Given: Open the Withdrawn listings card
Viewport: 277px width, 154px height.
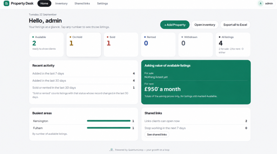Looking at the screenshot, I should (196, 45).
